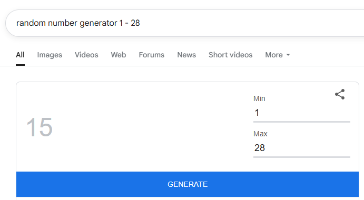364x200 pixels.
Task: Click the underline beneath the Max field
Action: click(301, 157)
